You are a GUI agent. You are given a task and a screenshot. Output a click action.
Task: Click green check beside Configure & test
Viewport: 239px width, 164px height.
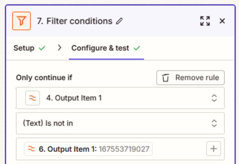pos(137,48)
